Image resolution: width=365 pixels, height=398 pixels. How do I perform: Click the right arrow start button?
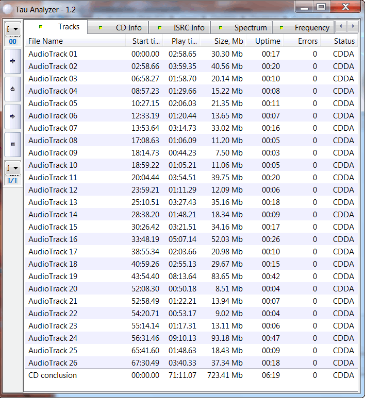12,117
